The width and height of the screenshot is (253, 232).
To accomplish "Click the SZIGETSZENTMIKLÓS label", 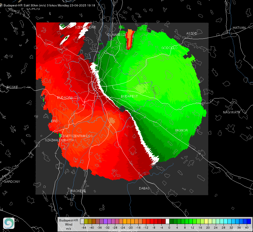I will (x=76, y=136).
